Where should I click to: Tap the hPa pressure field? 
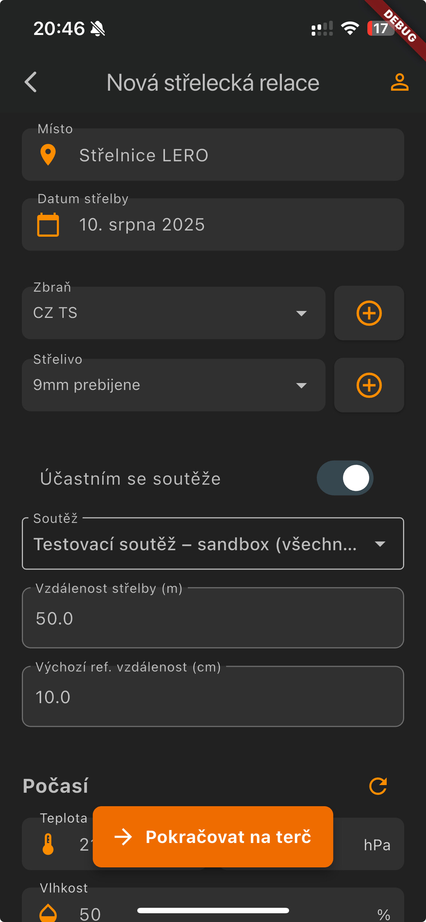[x=368, y=845]
